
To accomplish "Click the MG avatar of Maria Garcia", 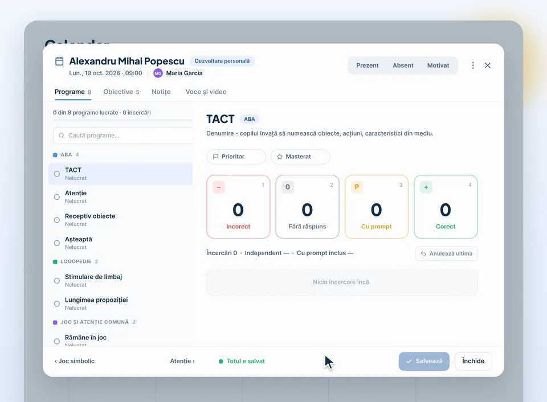I will point(158,73).
